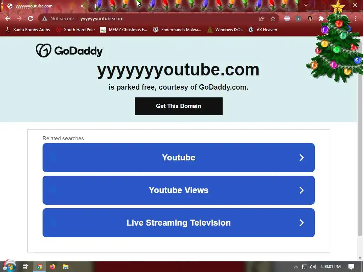The image size is (363, 272).
Task: Open the South Hard Pole bookmark
Action: 76,30
